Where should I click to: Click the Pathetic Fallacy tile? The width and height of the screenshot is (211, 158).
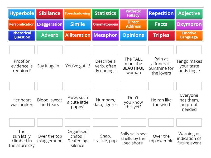coord(133,13)
